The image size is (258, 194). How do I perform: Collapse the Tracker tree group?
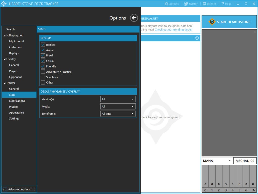tap(5, 83)
